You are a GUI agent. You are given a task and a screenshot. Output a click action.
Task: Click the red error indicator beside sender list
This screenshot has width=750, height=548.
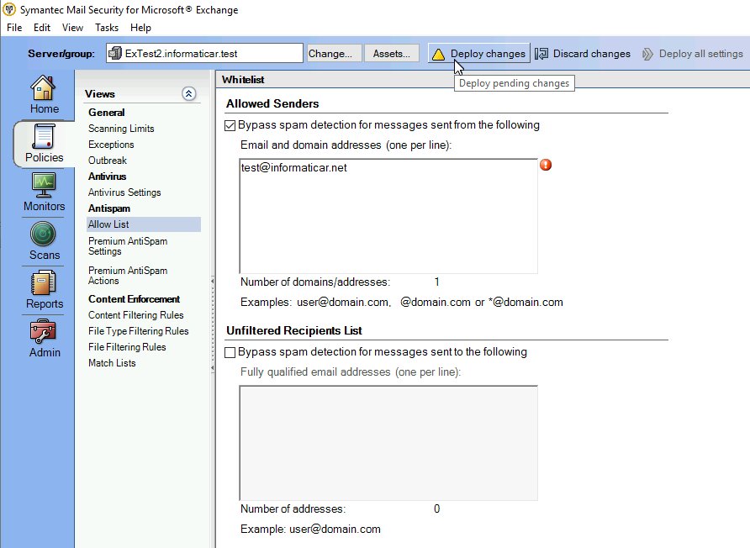[x=546, y=165]
